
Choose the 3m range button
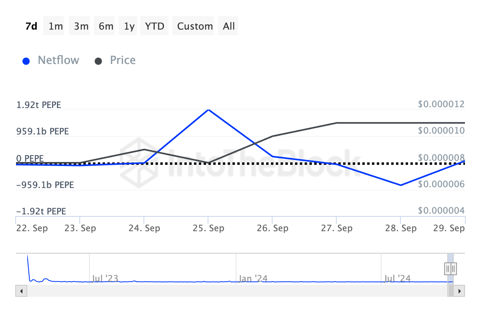(x=81, y=26)
